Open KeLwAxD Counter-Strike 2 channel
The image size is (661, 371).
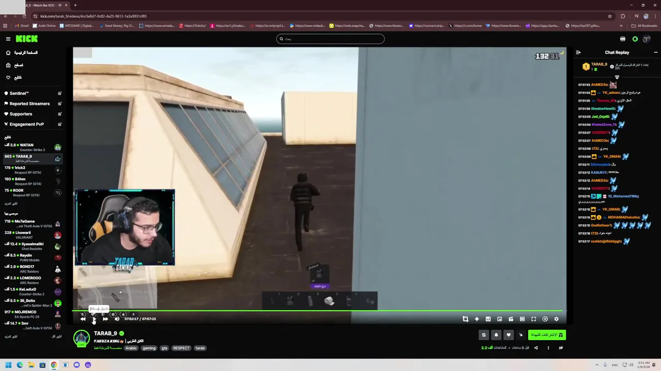[32, 292]
